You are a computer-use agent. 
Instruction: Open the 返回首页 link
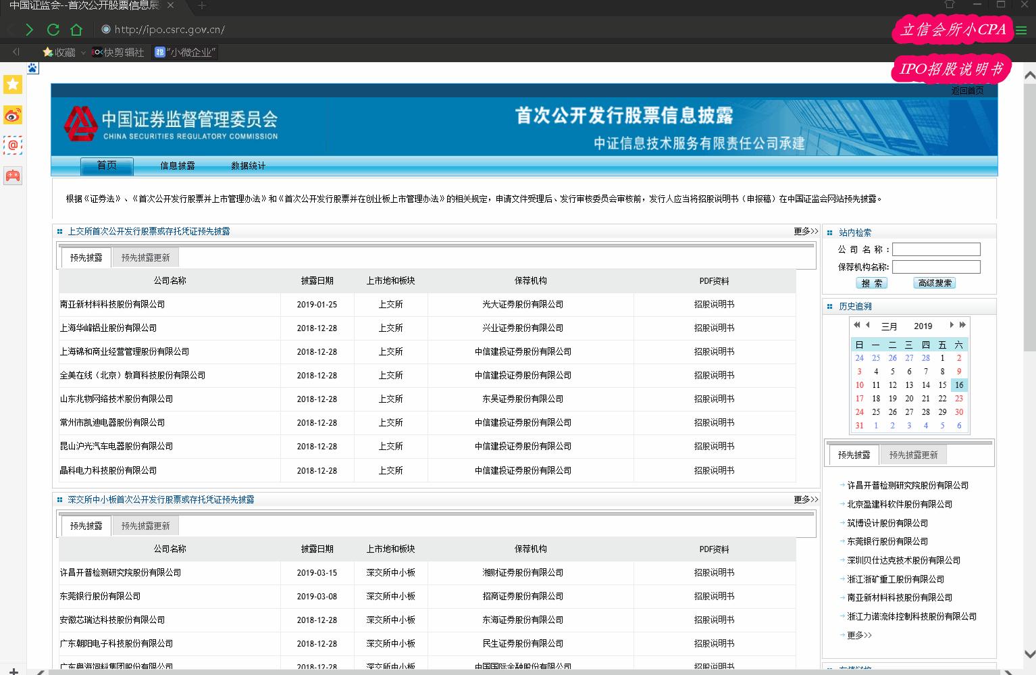966,90
